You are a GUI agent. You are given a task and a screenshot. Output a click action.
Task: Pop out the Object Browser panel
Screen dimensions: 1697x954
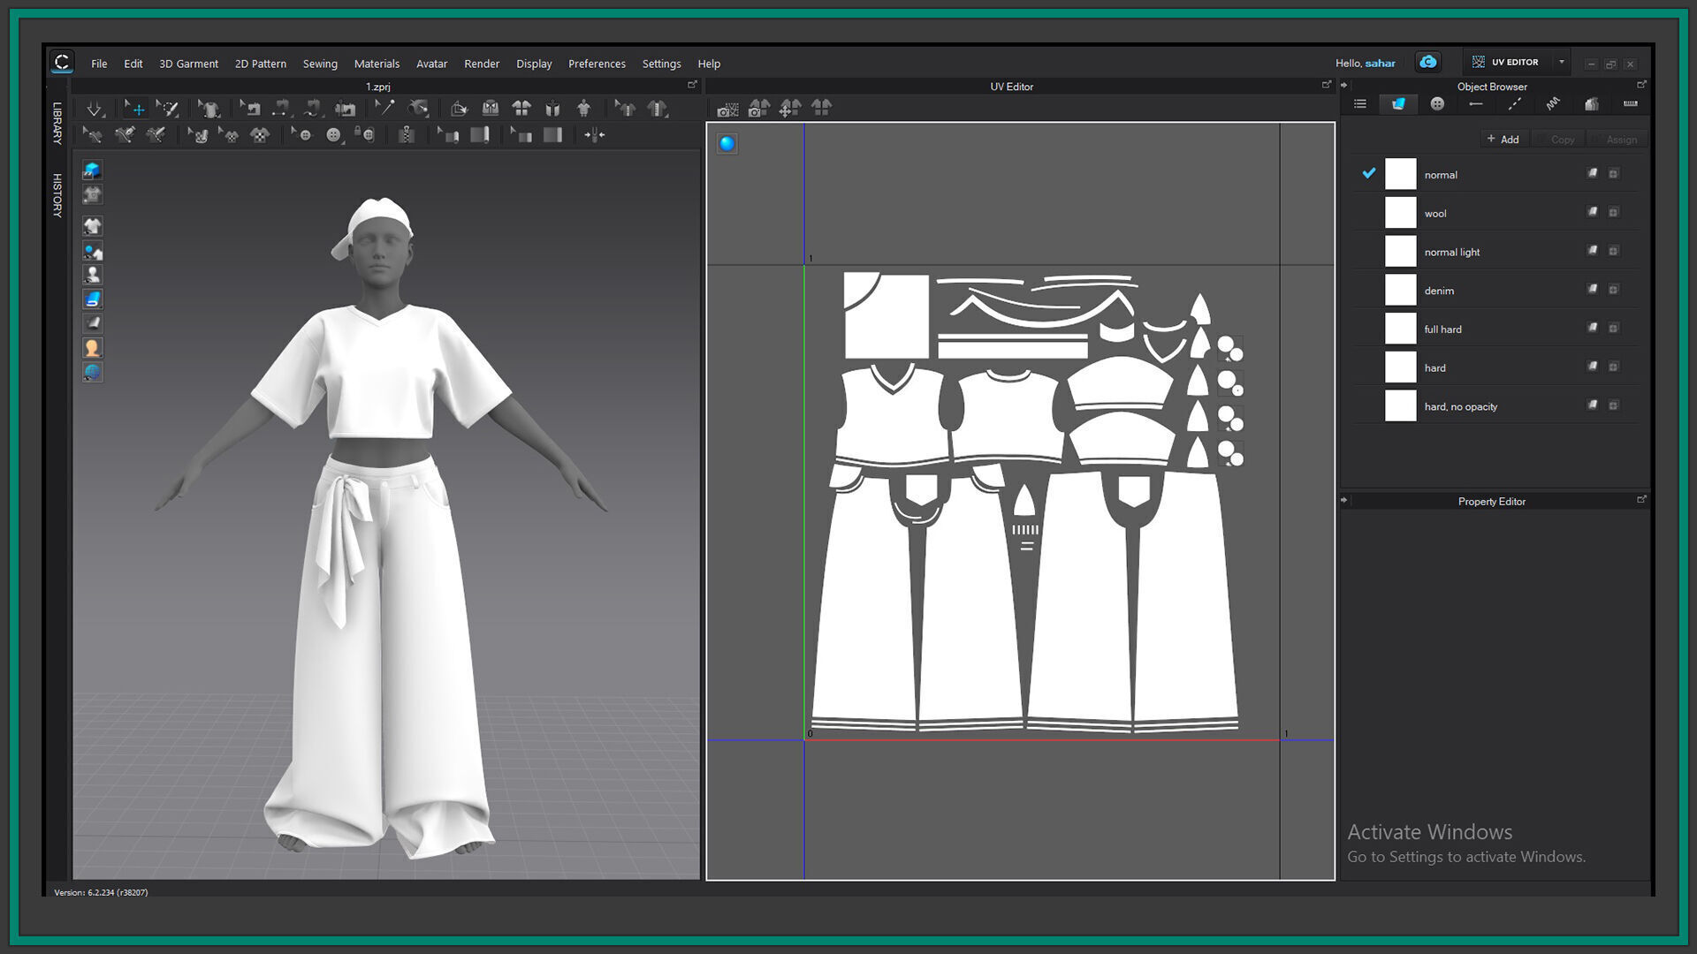point(1641,85)
